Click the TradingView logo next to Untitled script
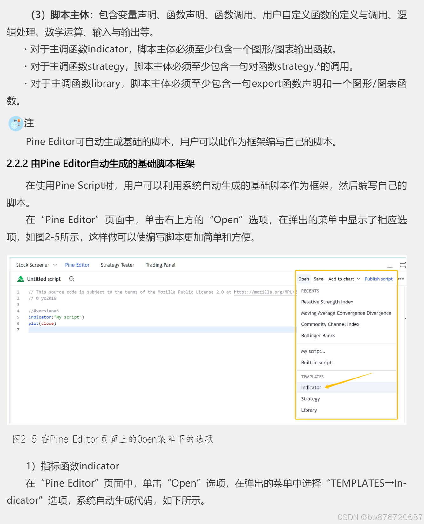The height and width of the screenshot is (524, 424). click(x=21, y=279)
